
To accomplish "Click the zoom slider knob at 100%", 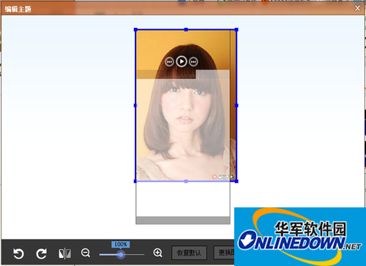I will coord(121,255).
